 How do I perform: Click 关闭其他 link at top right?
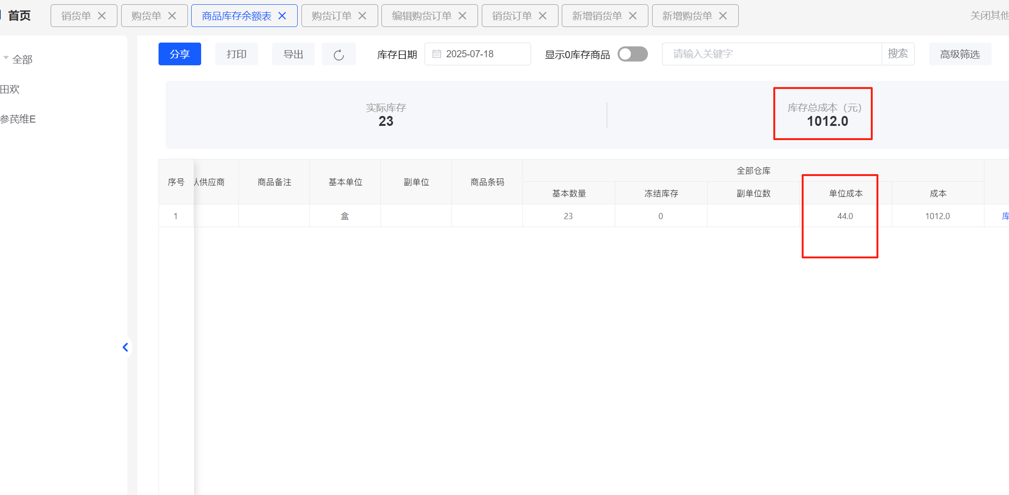click(x=990, y=16)
